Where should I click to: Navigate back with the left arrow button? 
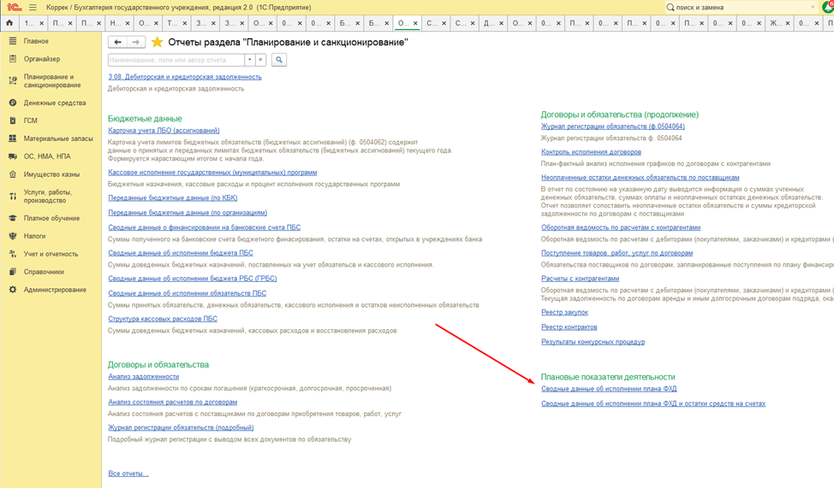tap(117, 42)
